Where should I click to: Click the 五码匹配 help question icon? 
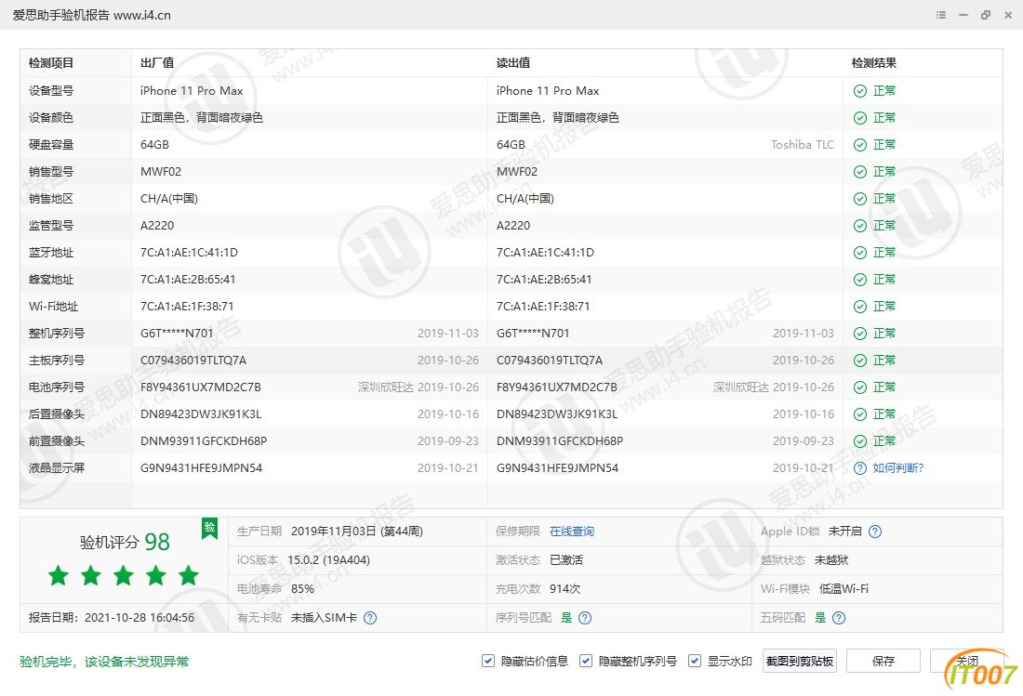[x=839, y=618]
